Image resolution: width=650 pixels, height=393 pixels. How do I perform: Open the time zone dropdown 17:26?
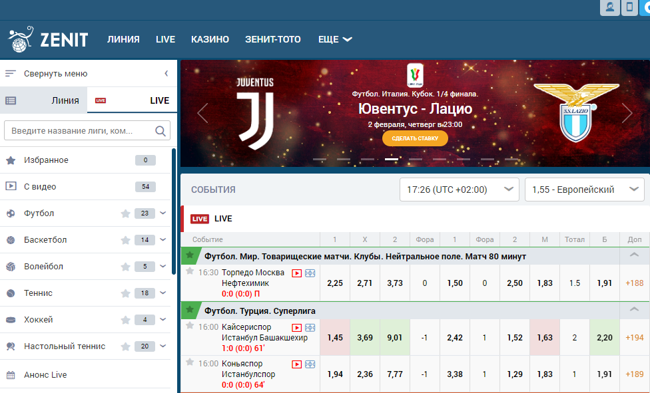click(x=460, y=190)
